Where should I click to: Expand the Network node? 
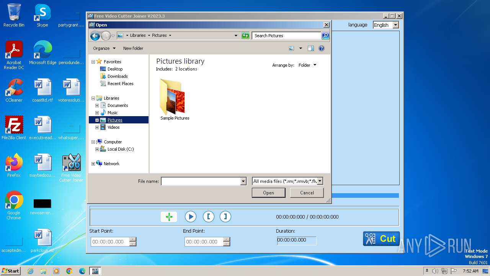93,164
